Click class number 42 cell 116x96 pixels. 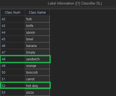[x=13, y=19]
